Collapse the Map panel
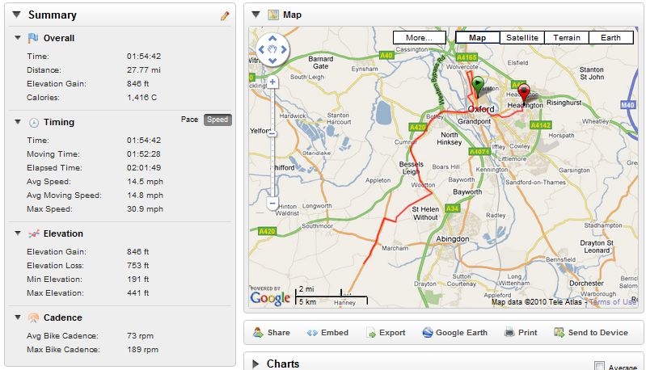The height and width of the screenshot is (370, 646). [255, 15]
